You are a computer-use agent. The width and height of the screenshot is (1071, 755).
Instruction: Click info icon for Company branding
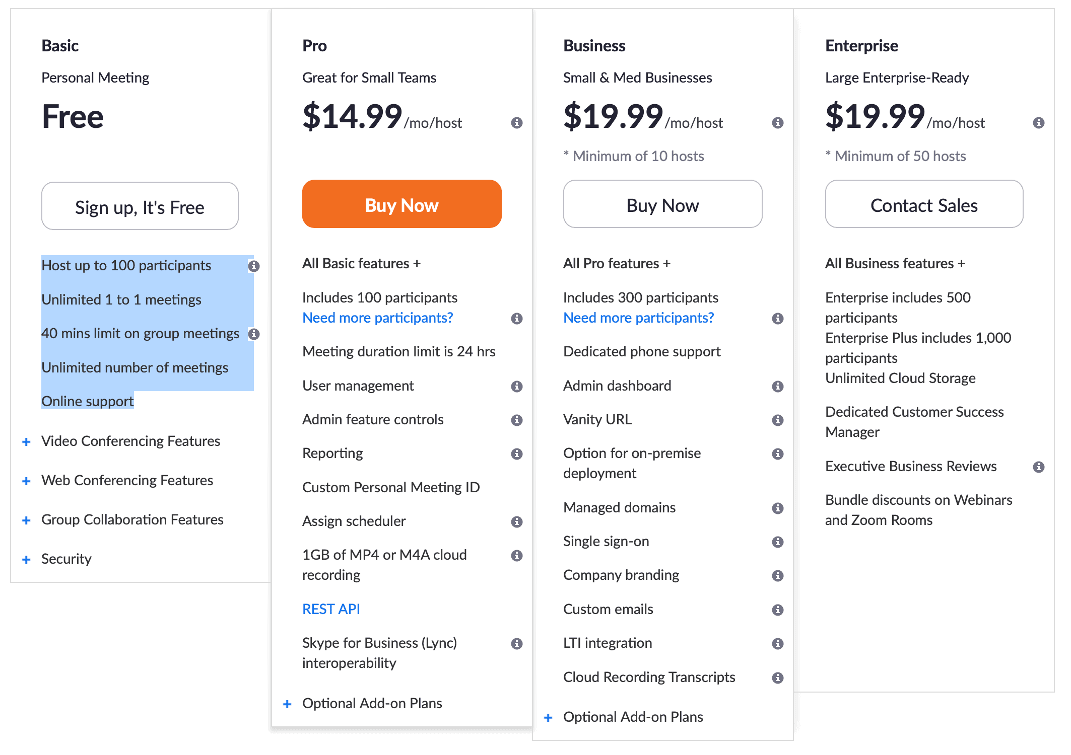[x=777, y=575]
